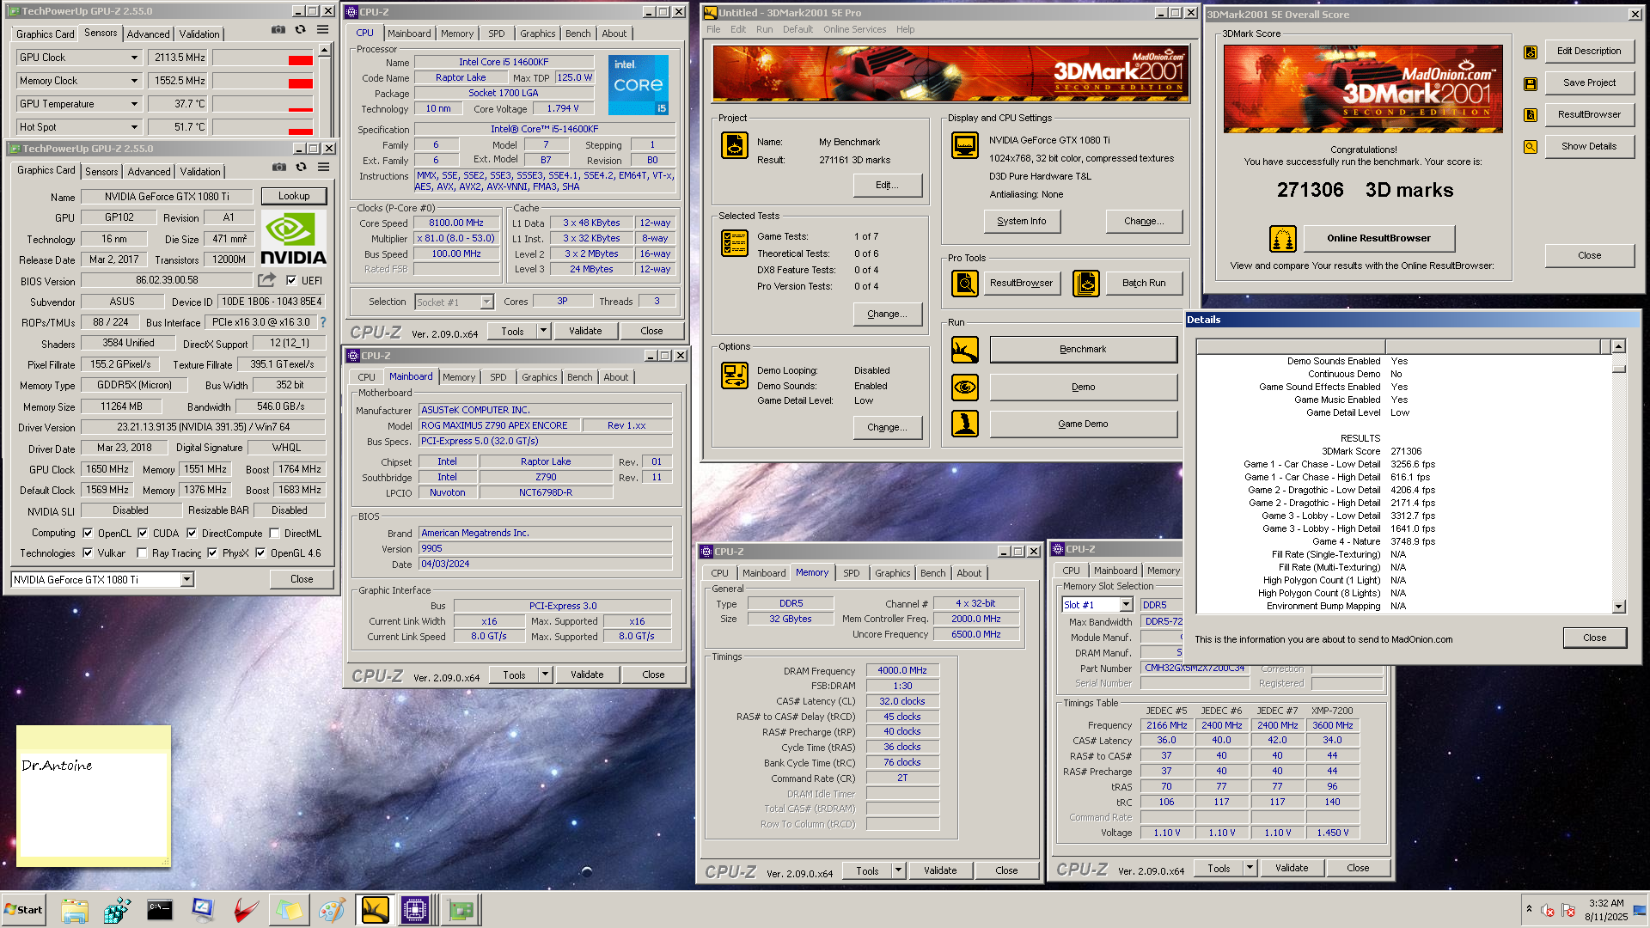Open the GPU Clock sensor dropdown

tap(134, 58)
